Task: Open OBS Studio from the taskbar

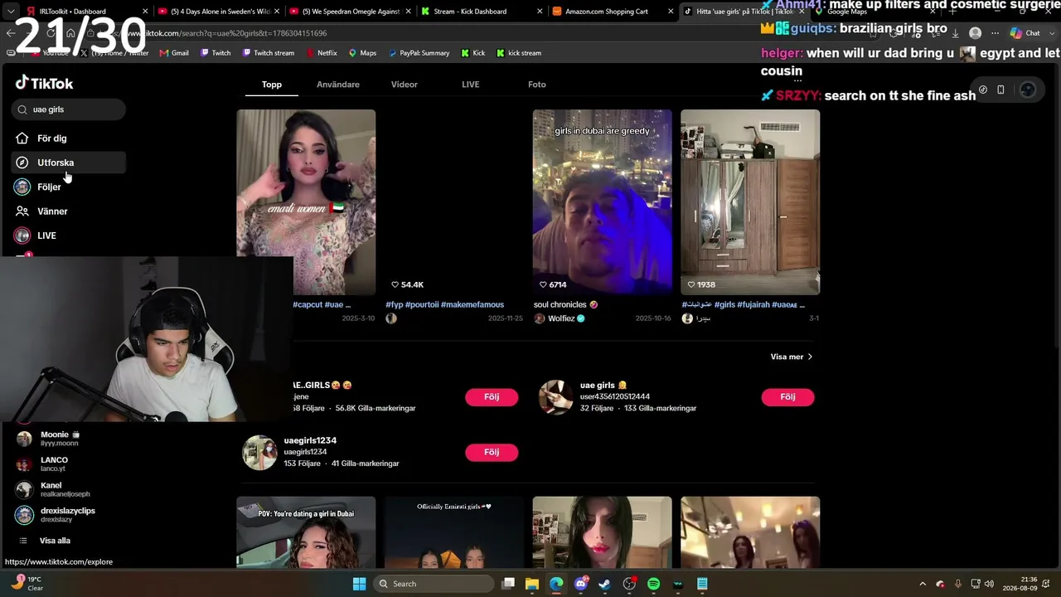Action: (x=629, y=584)
